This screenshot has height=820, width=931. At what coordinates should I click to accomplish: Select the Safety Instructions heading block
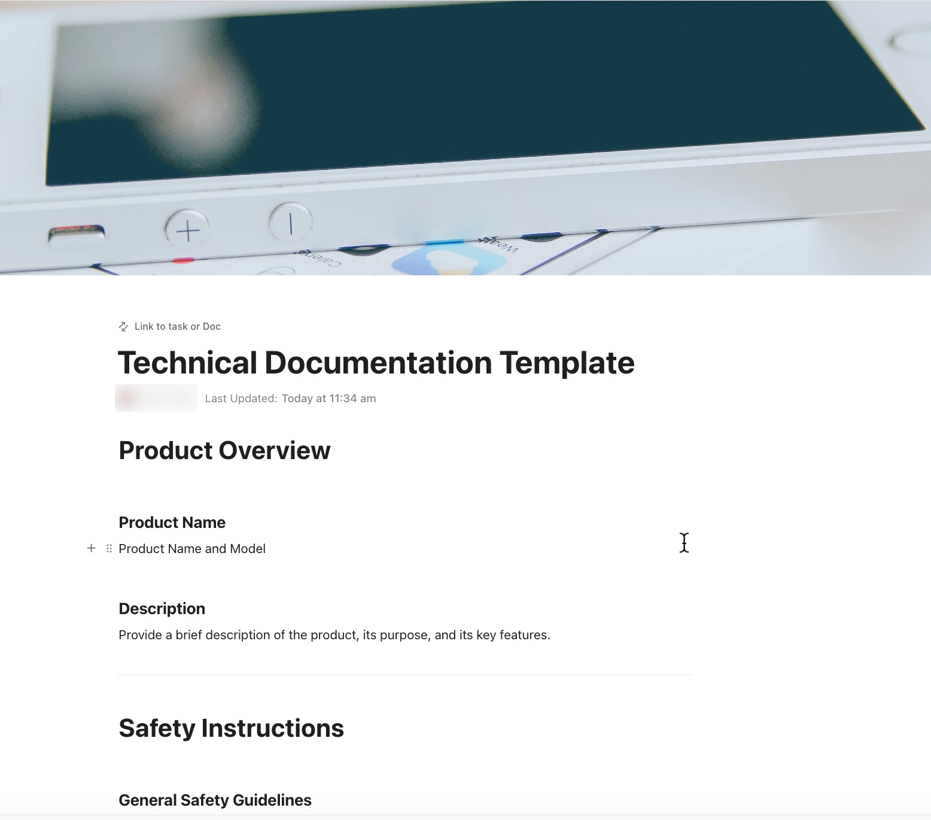point(232,728)
